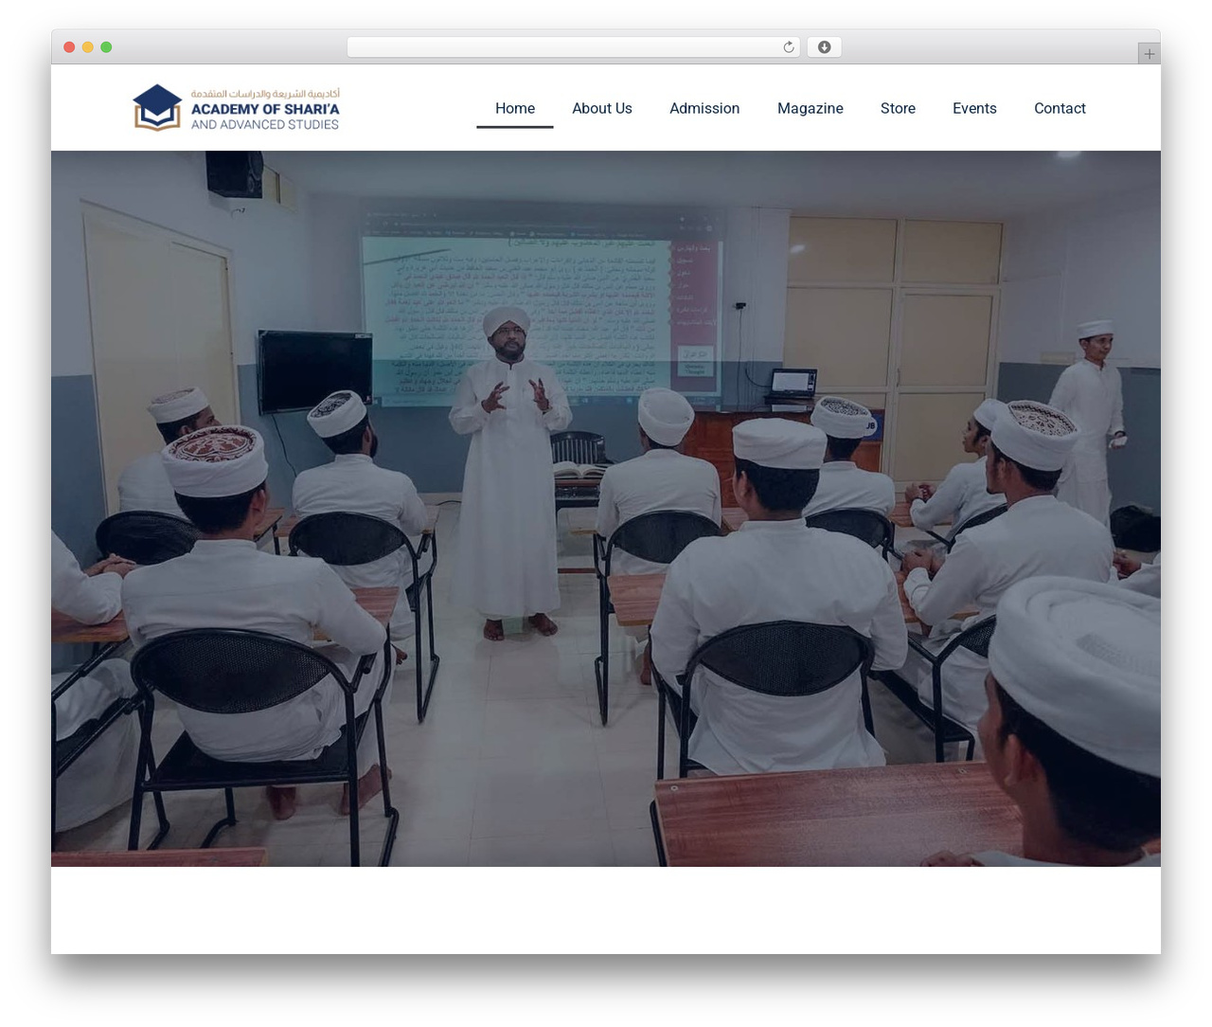This screenshot has height=1027, width=1212.
Task: Go to the Home menu item
Action: [x=515, y=108]
